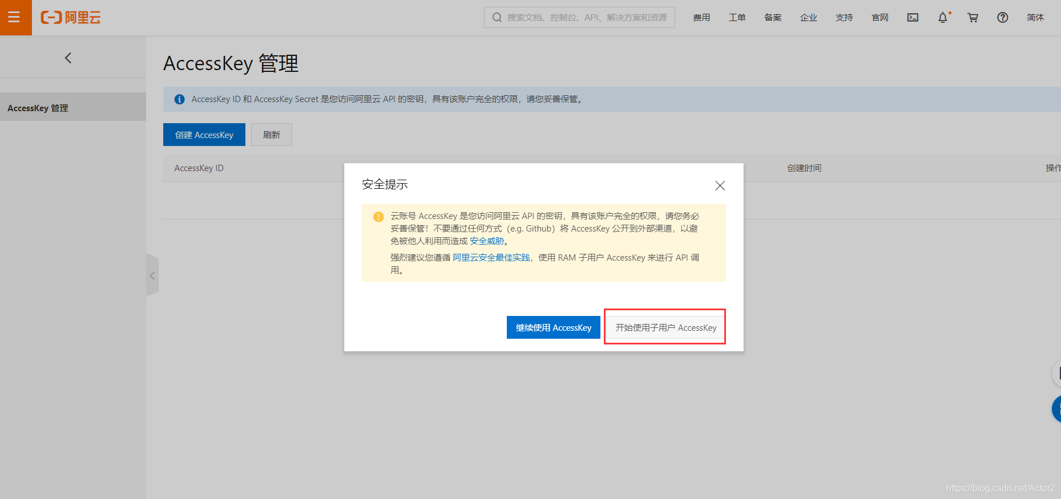
Task: Click the blue floating button on the right edge
Action: coord(1056,409)
